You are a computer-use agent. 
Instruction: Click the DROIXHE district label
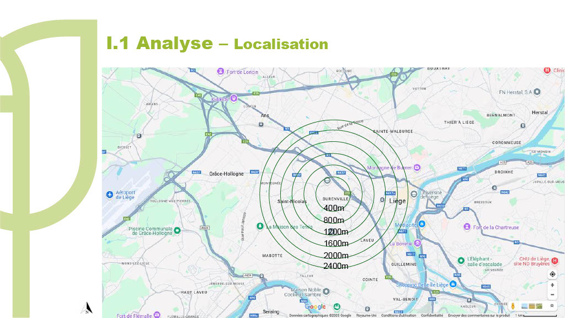point(504,172)
